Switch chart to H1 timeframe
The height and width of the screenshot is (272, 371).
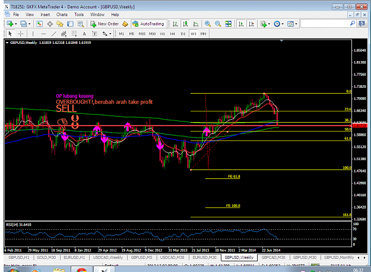[162, 34]
